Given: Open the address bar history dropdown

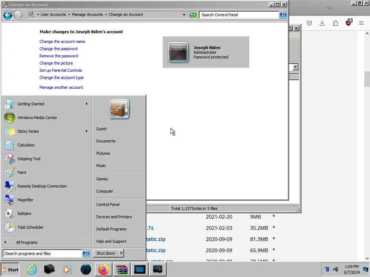Looking at the screenshot, I should (184, 14).
